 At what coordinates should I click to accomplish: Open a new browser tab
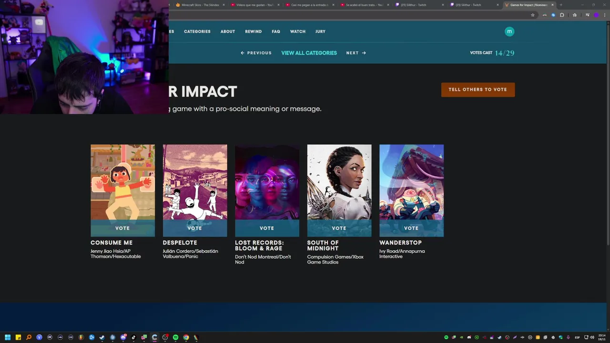click(561, 5)
